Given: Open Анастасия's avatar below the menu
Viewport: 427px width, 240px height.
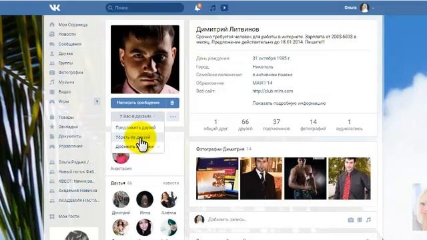Looking at the screenshot, I should point(121,158).
